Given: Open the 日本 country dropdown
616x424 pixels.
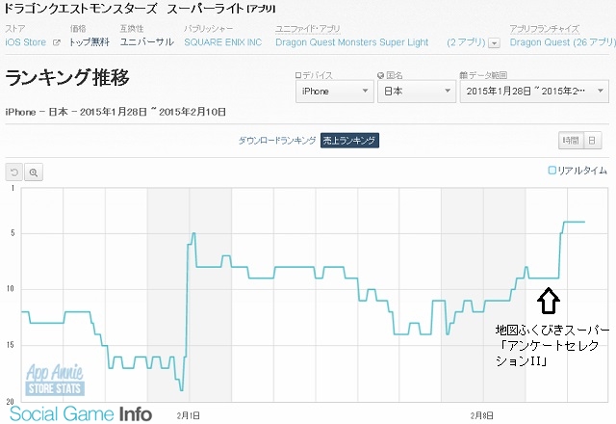Looking at the screenshot, I should [416, 92].
